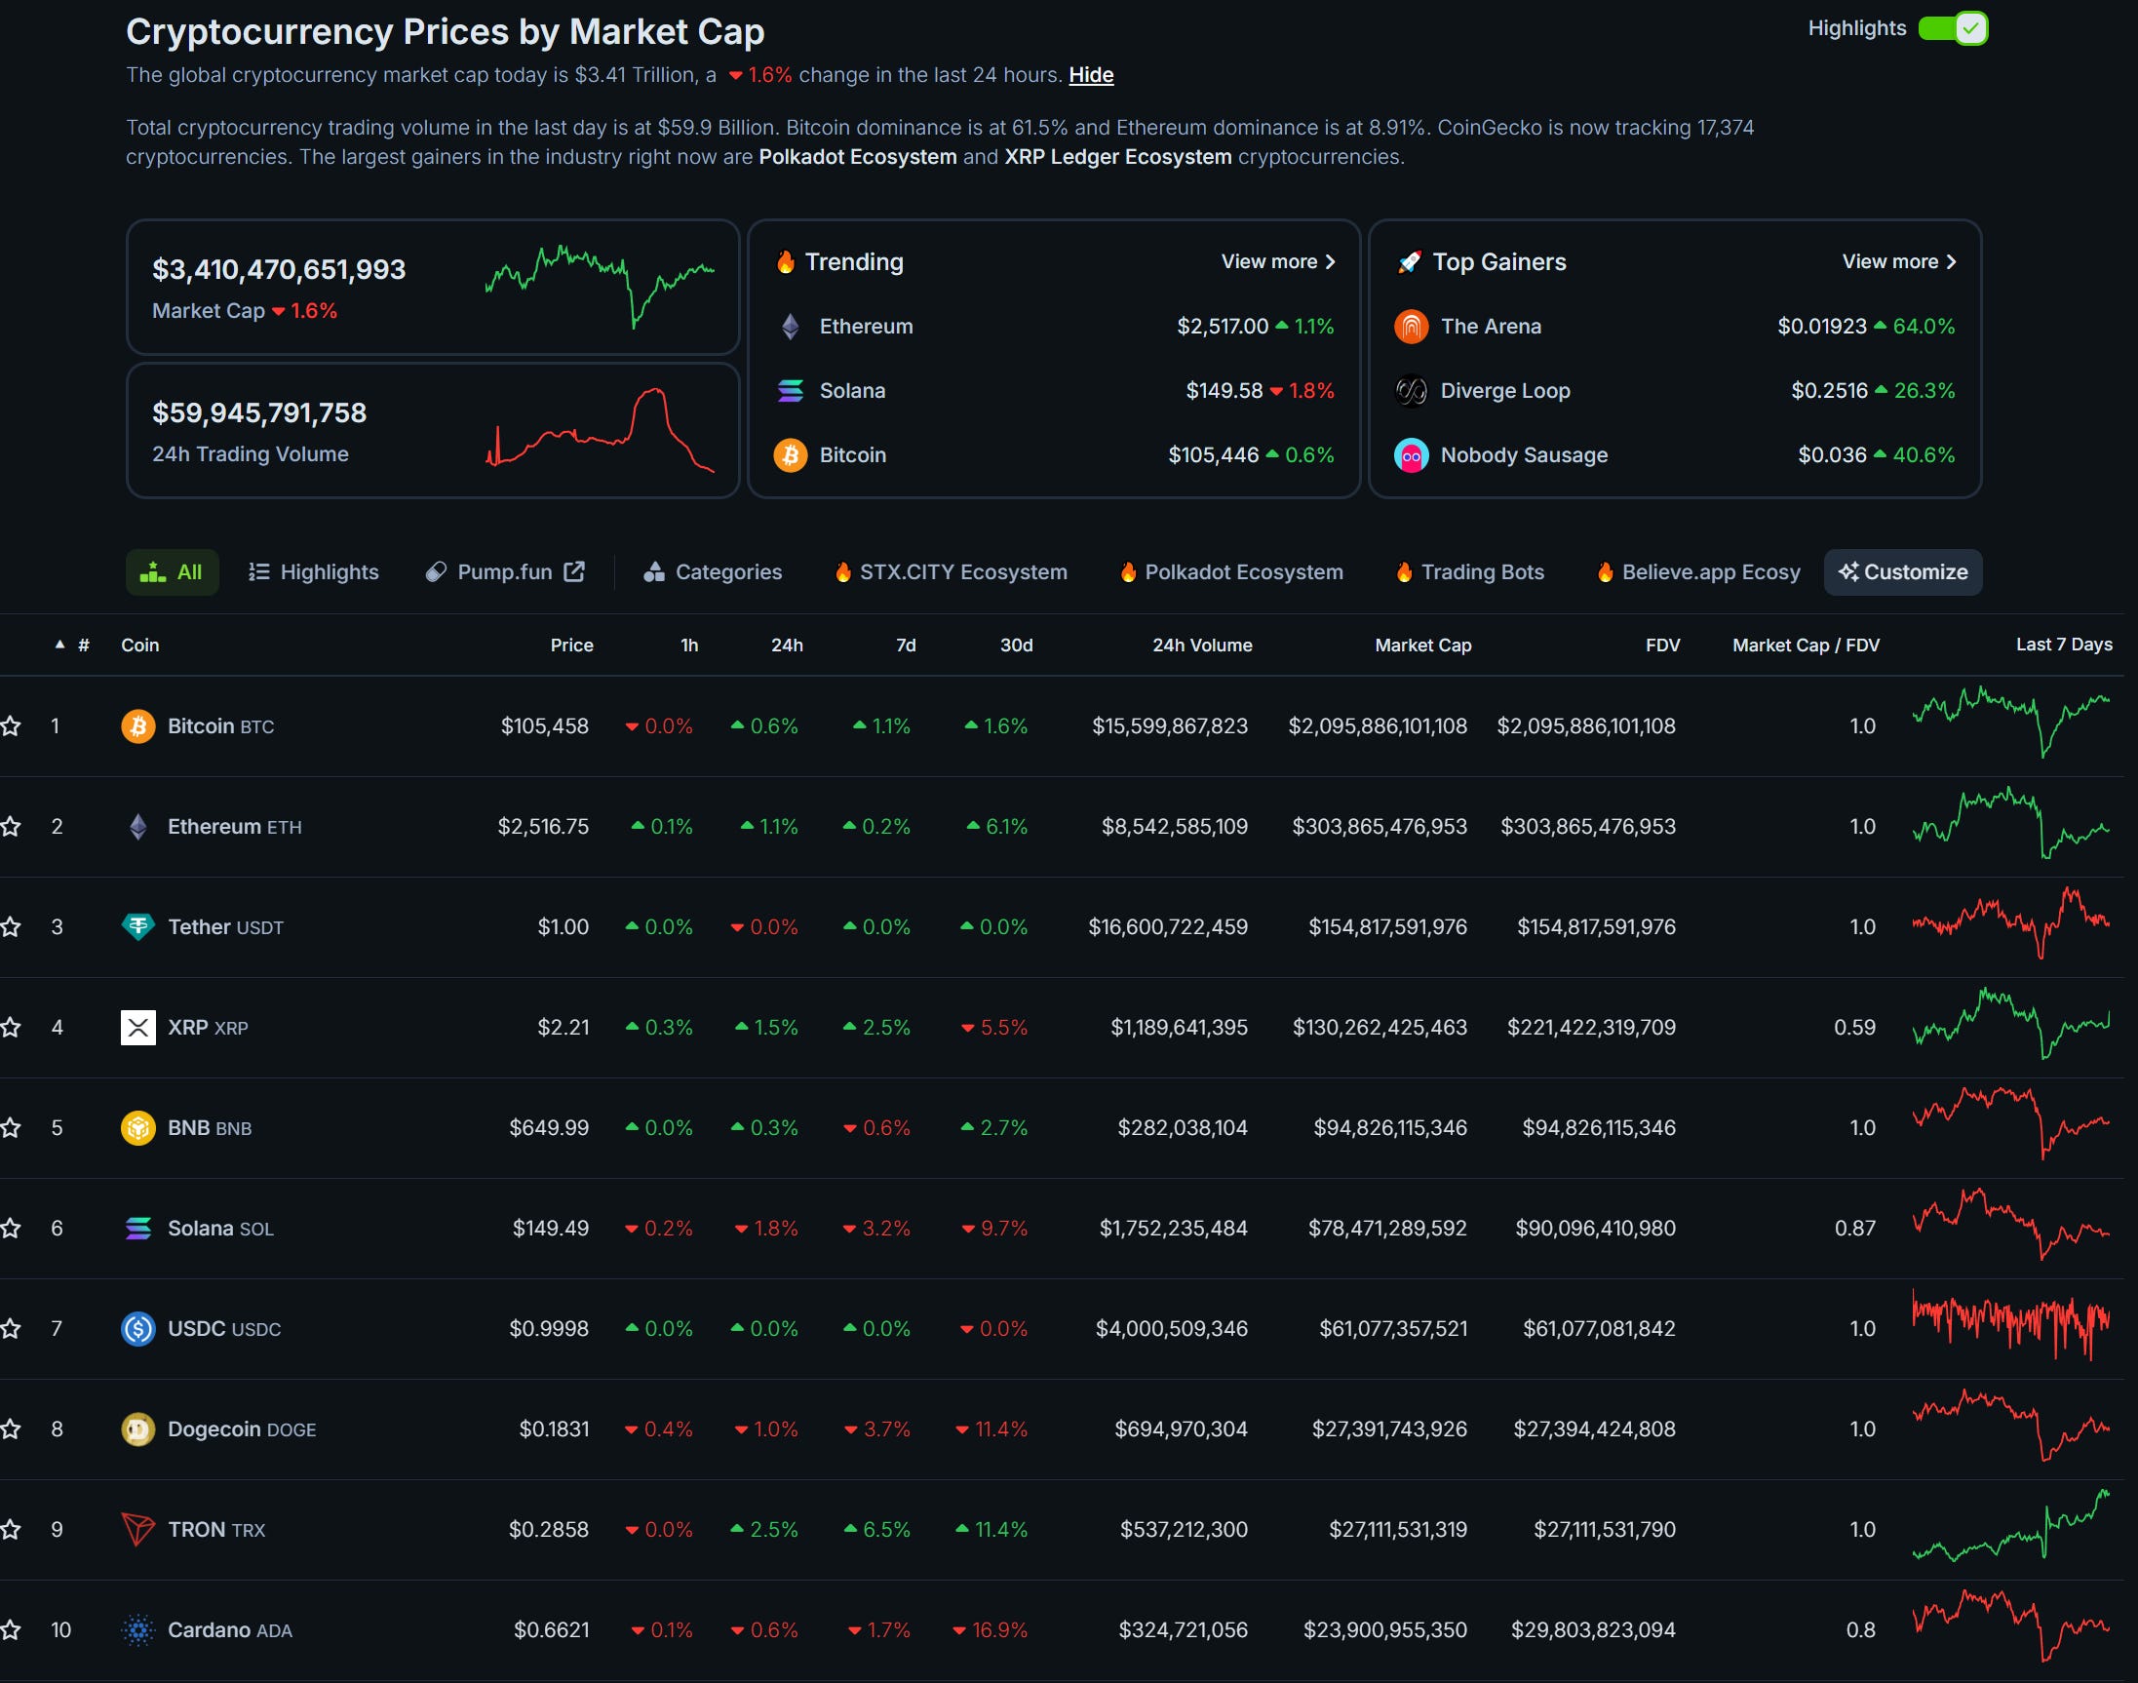Click The Arena icon in Top Gainers

point(1411,326)
